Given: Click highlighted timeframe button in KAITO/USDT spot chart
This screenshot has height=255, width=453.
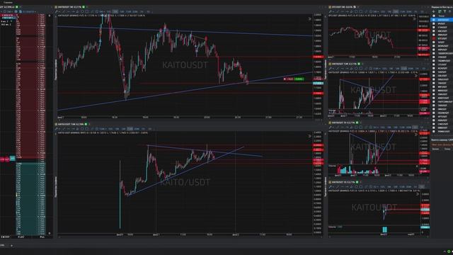Looking at the screenshot, I should pos(130,129).
